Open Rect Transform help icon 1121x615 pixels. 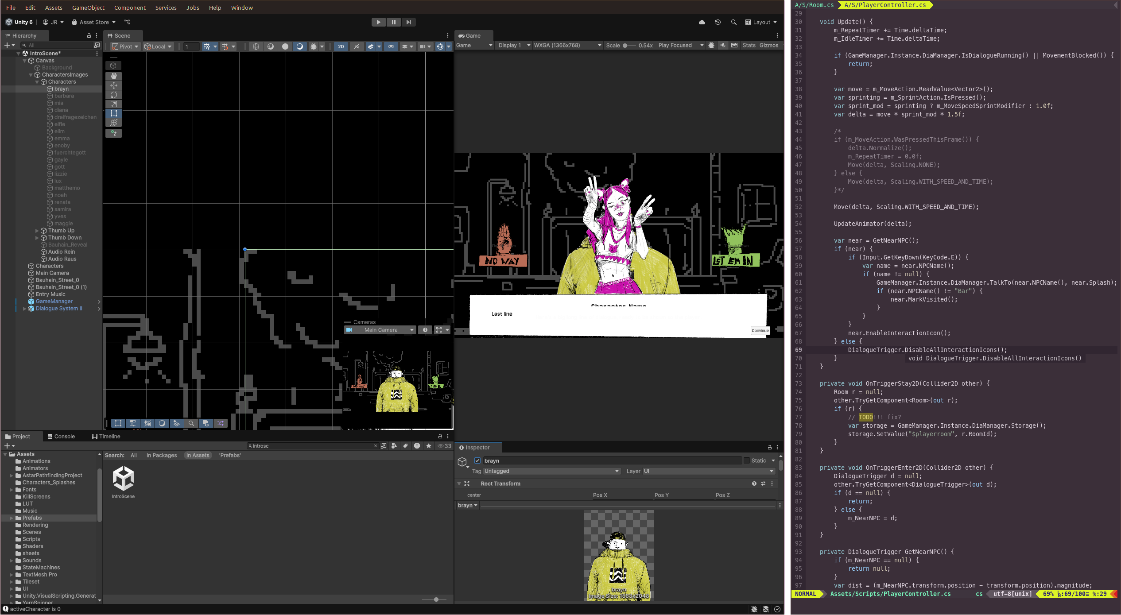tap(754, 483)
